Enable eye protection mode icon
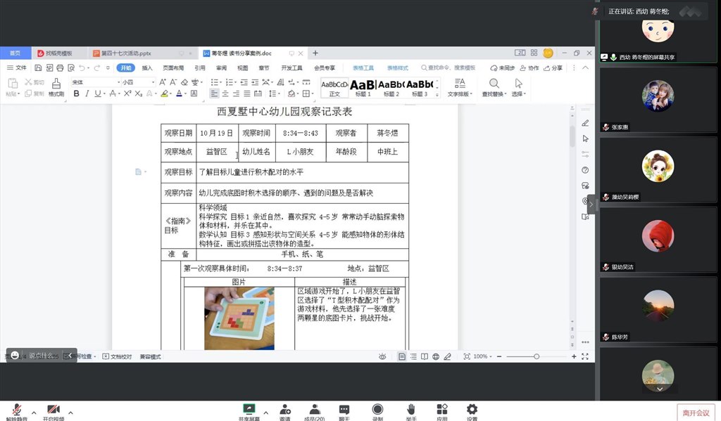This screenshot has width=721, height=421. tap(382, 357)
